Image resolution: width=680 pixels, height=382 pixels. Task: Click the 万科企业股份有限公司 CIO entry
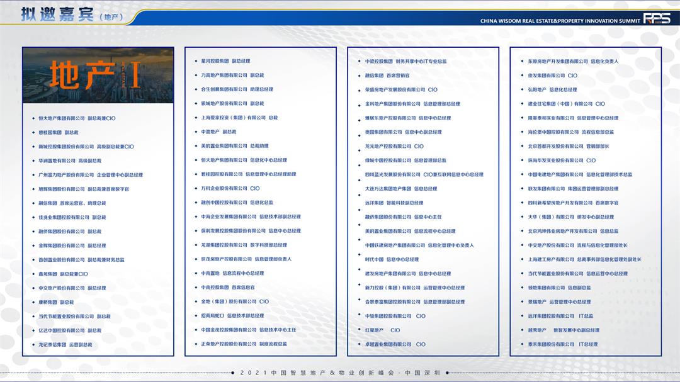click(230, 188)
